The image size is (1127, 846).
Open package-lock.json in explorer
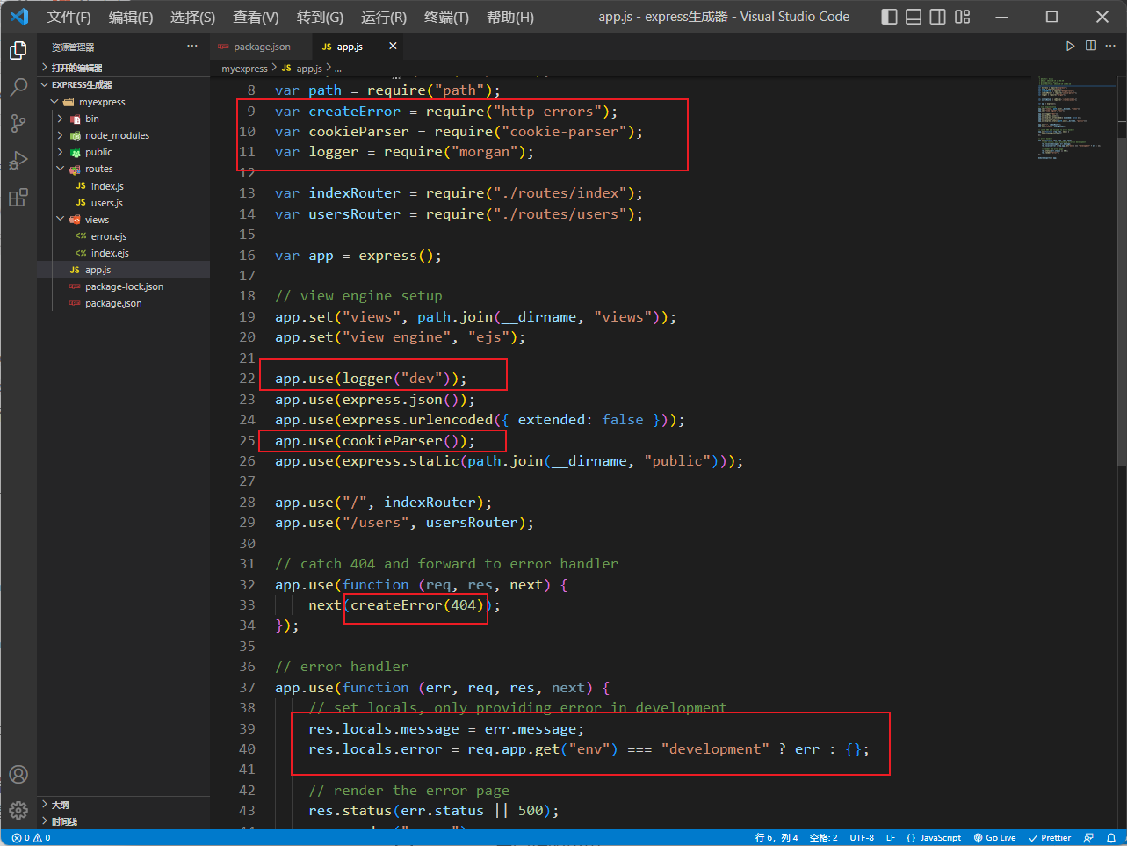[x=123, y=286]
